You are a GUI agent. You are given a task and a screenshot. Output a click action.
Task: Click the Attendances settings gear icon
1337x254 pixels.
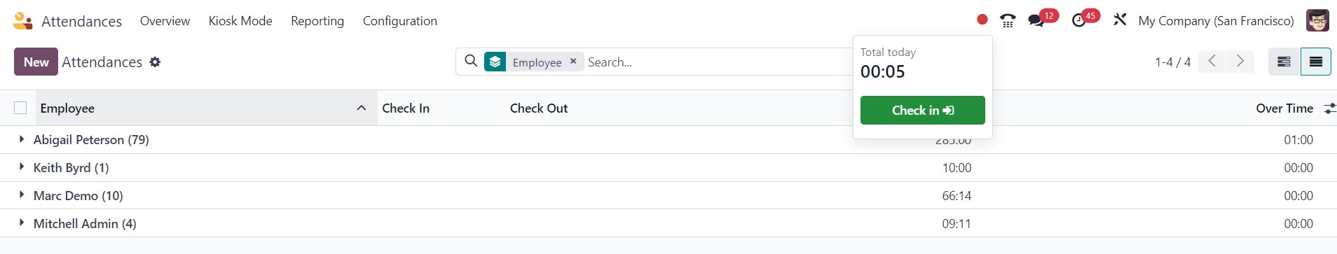(x=155, y=62)
